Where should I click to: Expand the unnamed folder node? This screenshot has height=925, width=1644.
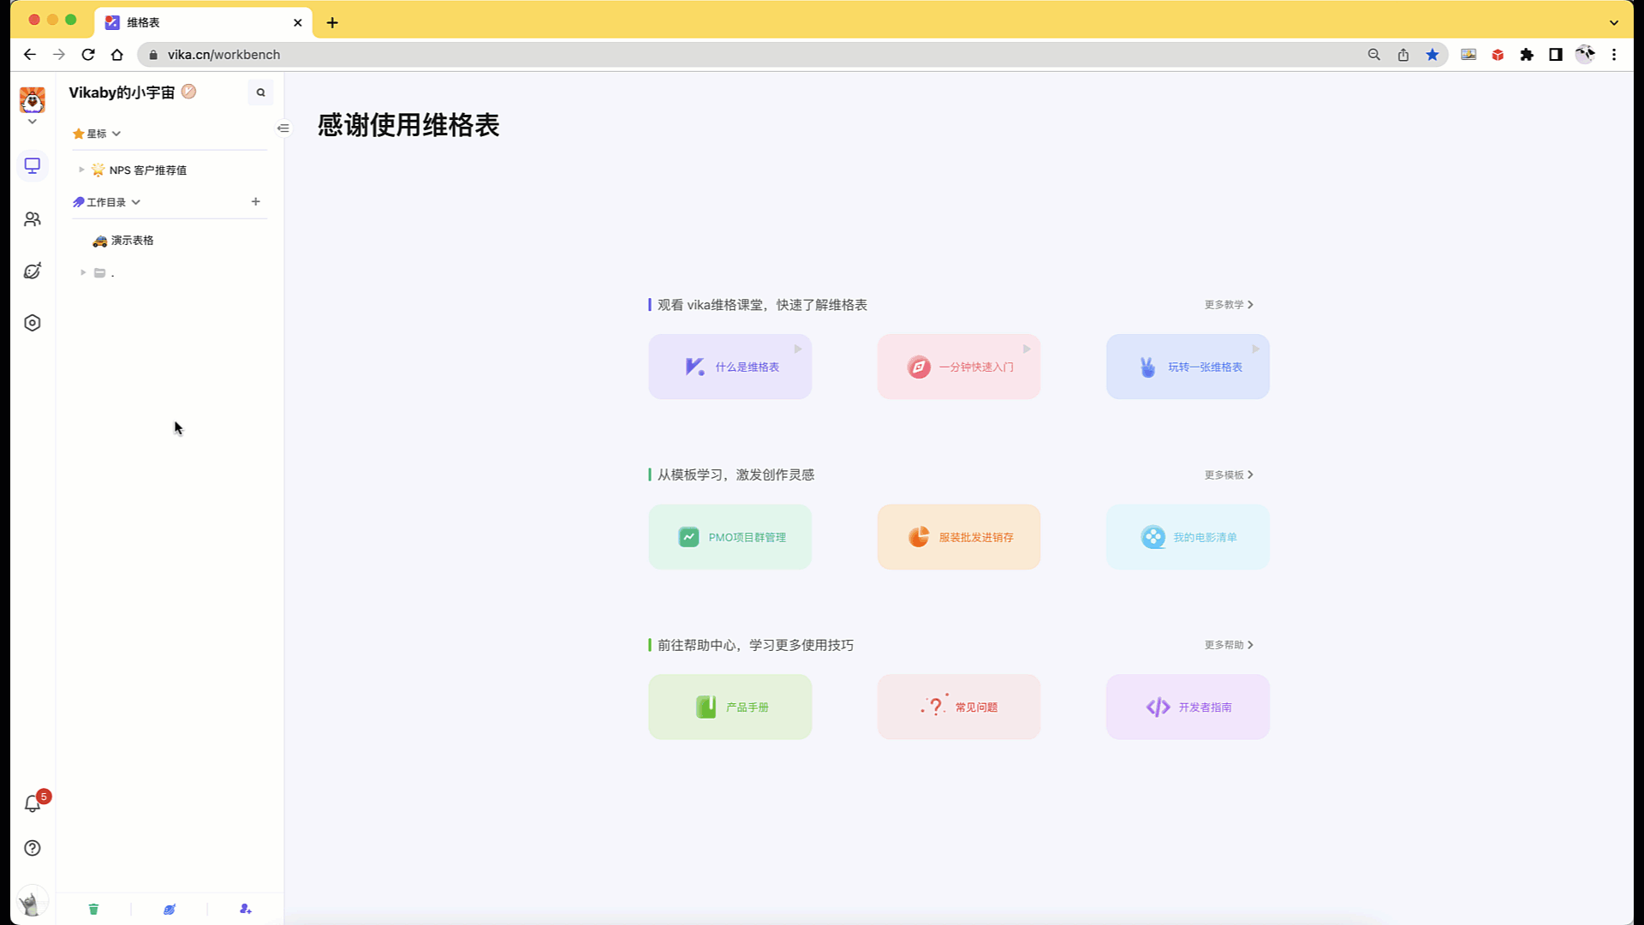point(83,272)
